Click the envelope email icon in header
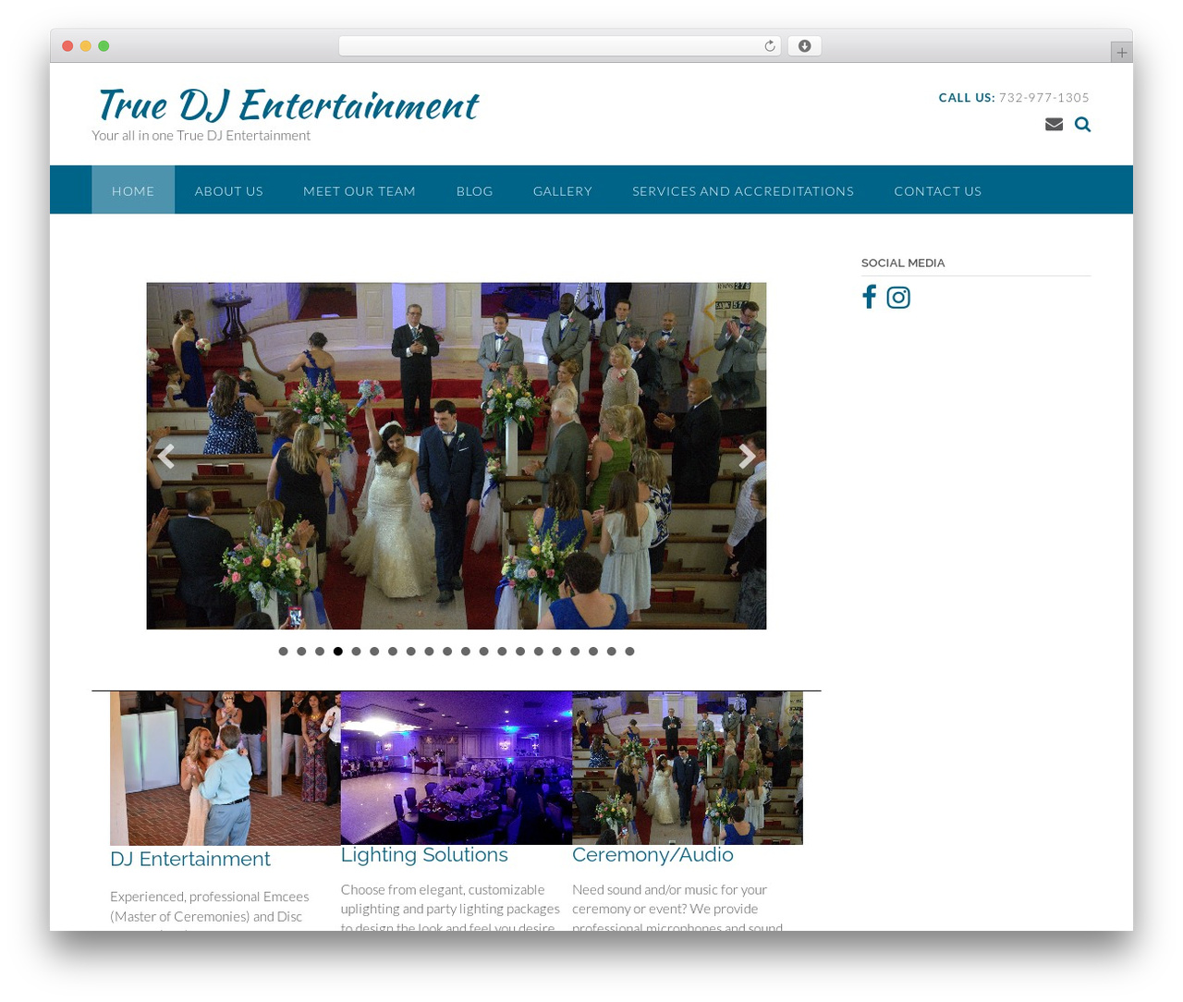The image size is (1183, 1002). click(x=1054, y=124)
